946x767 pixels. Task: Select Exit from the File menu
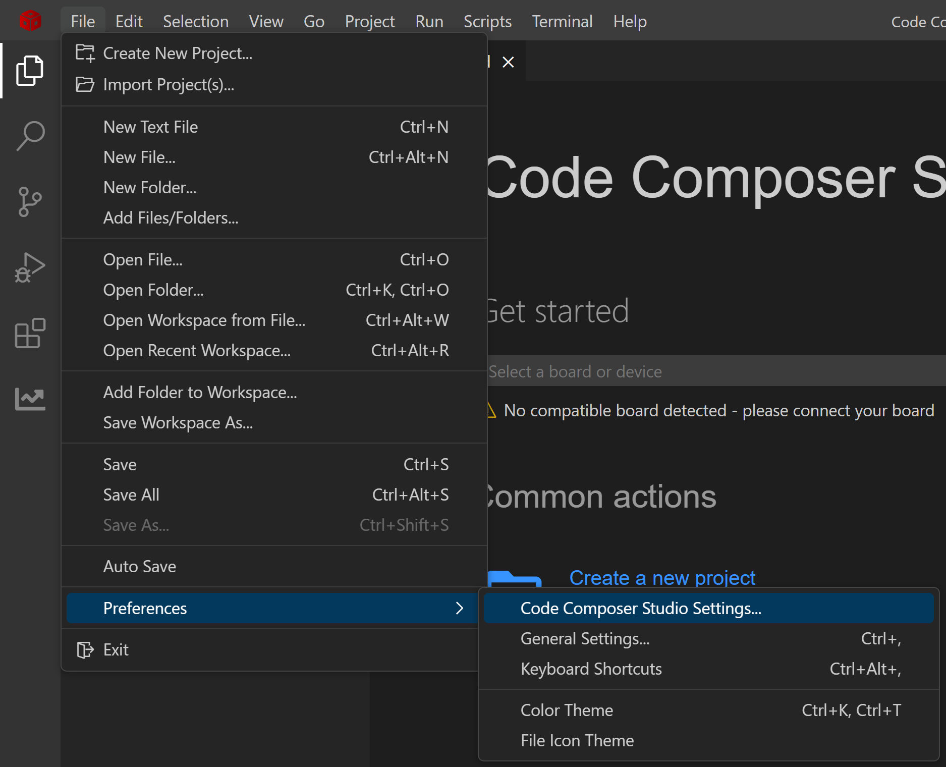116,650
